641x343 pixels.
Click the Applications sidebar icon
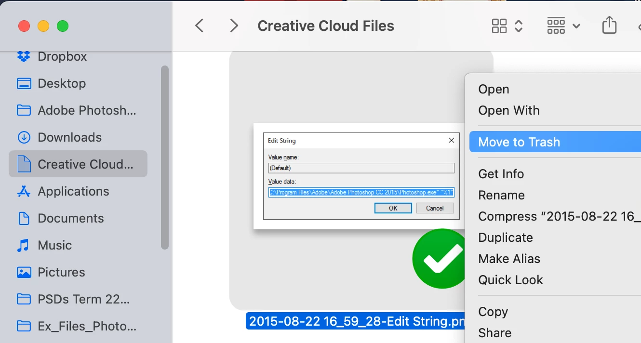[24, 191]
